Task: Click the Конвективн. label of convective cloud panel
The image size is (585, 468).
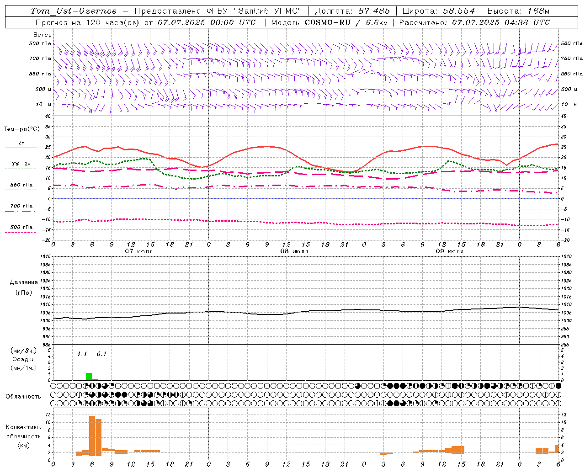Action: (24, 427)
